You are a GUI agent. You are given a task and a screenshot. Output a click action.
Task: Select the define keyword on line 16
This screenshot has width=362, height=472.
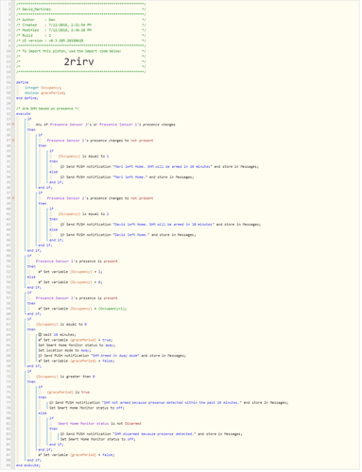tap(22, 82)
